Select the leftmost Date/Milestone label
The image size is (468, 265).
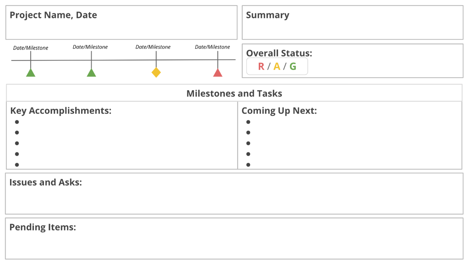(x=31, y=48)
